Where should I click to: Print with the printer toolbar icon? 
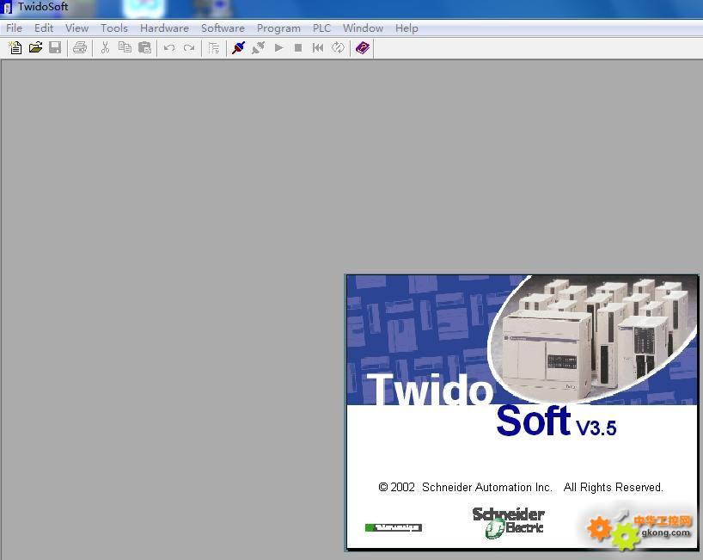point(80,47)
